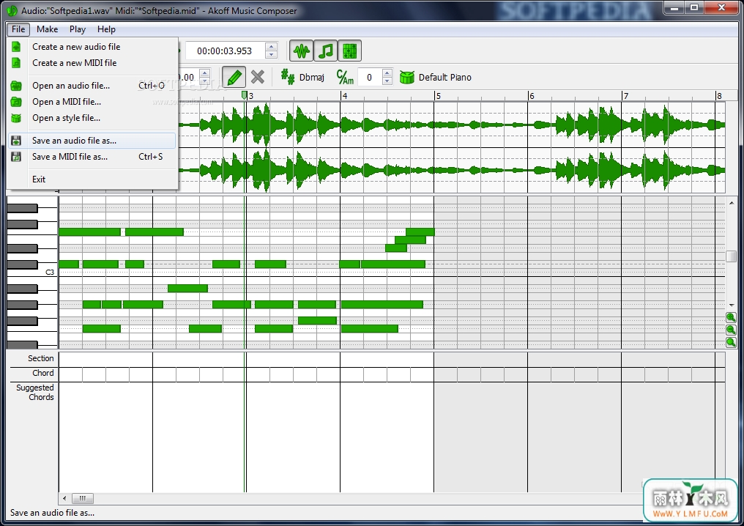
Task: Click the C3 label on the keyboard
Action: [x=50, y=273]
